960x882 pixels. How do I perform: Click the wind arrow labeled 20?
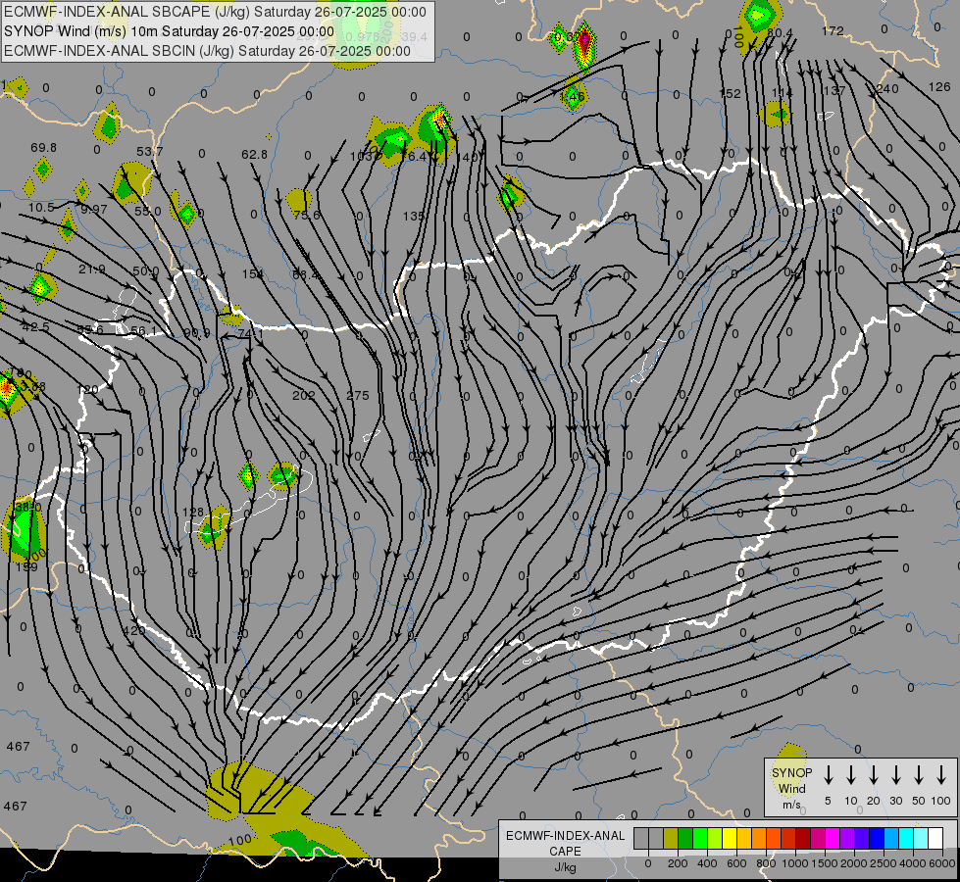click(x=873, y=775)
